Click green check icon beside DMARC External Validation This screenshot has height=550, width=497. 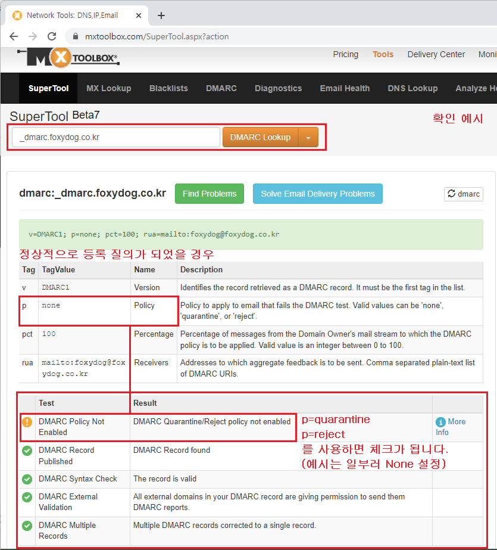tap(27, 497)
